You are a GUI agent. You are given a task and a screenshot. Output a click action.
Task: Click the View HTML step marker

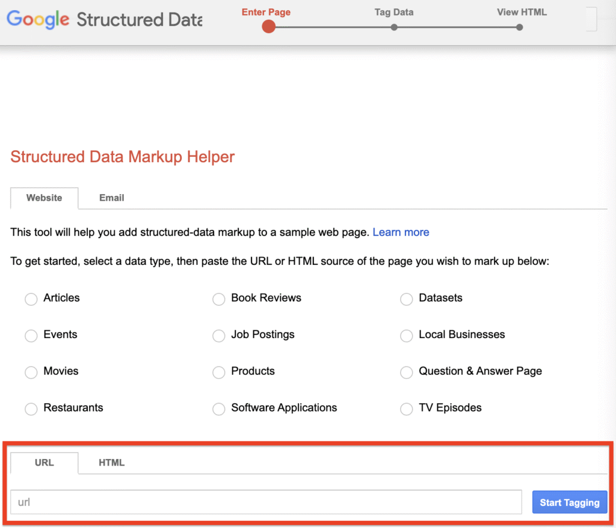pos(520,27)
